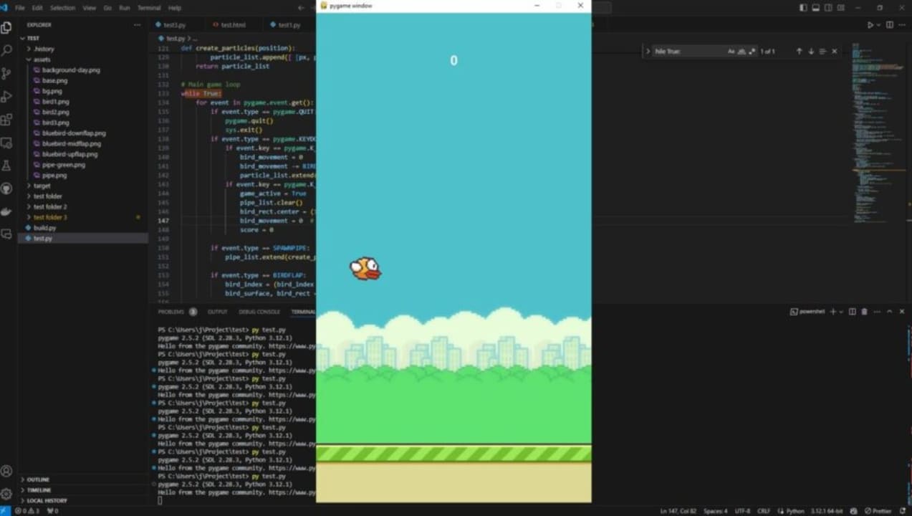Toggle the primary side bar layout button
Viewport: 912px width, 516px height.
click(x=802, y=8)
